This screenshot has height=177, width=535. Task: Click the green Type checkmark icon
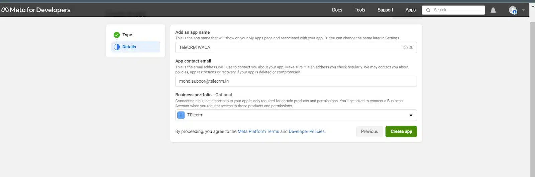coord(117,35)
